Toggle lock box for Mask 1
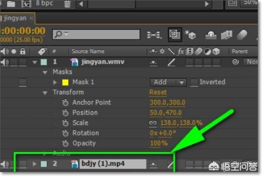Screen dimensions: 262x176 (23, 83)
